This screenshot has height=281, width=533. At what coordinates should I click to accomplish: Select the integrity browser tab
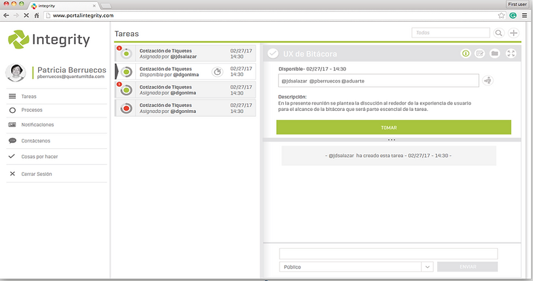64,6
